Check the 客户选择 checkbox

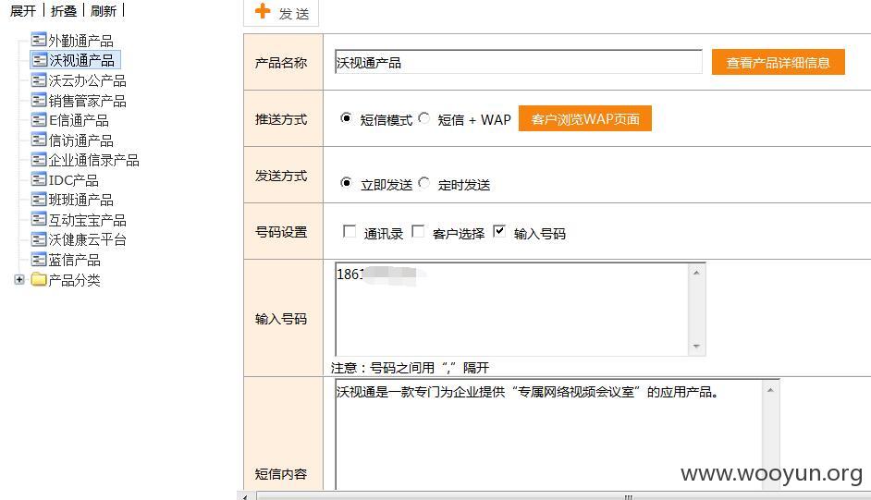tap(418, 231)
